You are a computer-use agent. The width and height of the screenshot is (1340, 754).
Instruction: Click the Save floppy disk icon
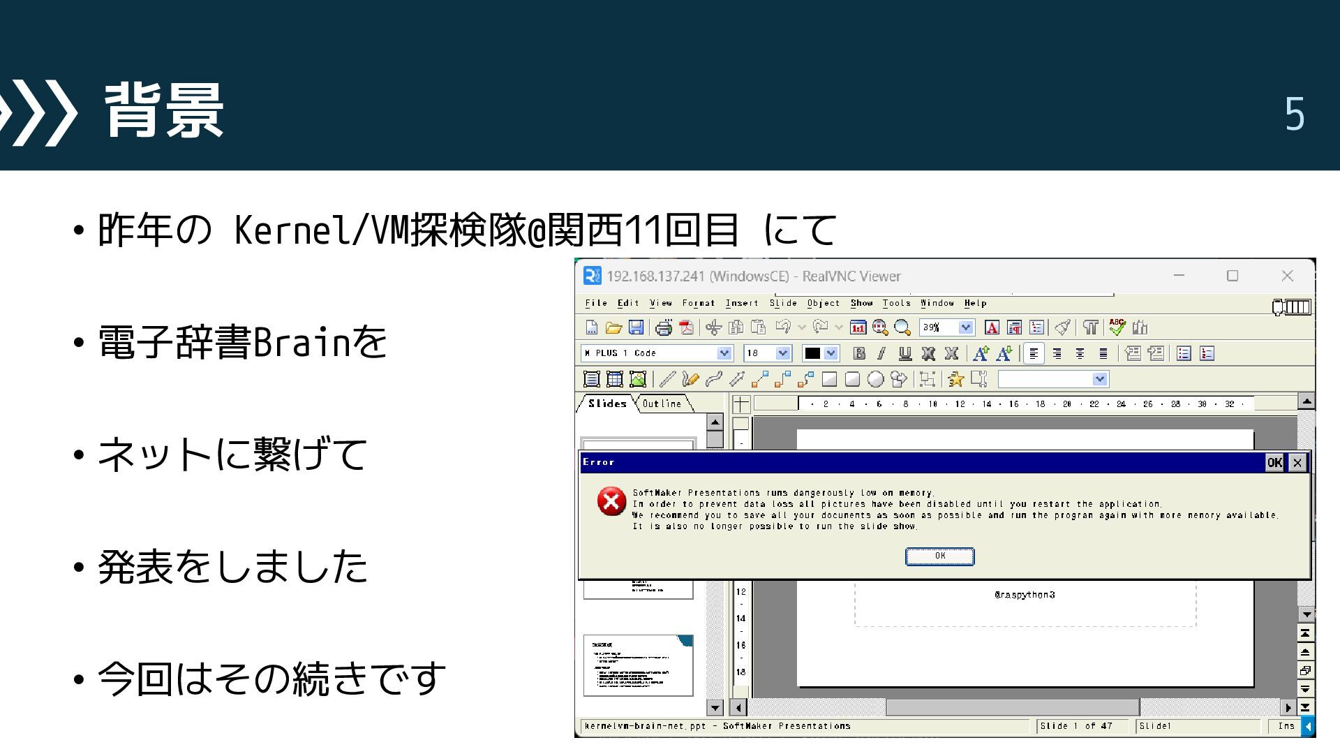(636, 327)
